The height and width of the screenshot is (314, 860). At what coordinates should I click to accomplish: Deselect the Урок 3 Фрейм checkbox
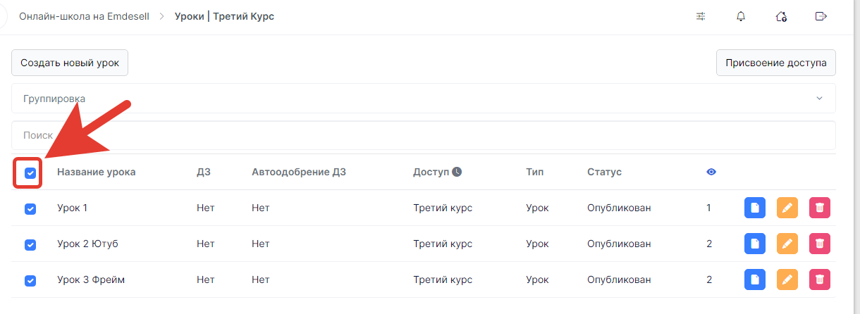(x=30, y=281)
